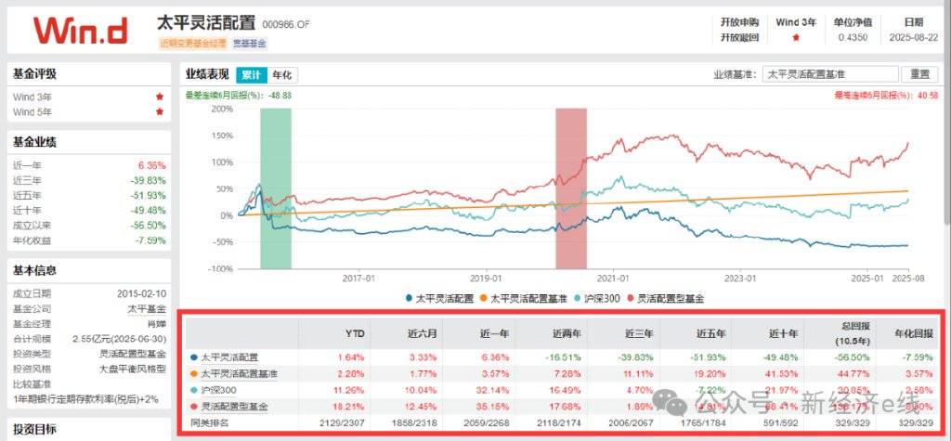
Task: Click the 投资目标 section header
Action: point(34,430)
